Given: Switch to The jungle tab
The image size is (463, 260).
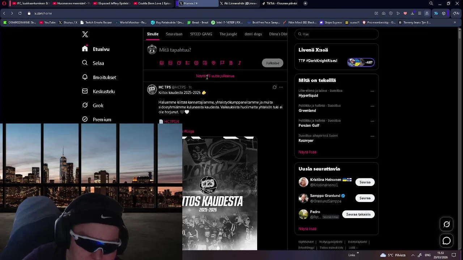Looking at the screenshot, I should pyautogui.click(x=228, y=34).
